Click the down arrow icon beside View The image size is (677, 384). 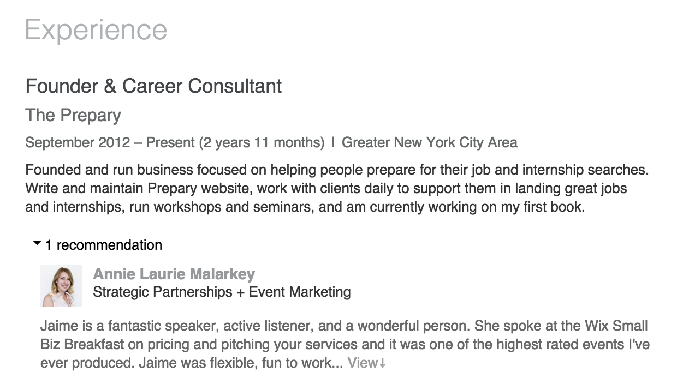(x=382, y=363)
